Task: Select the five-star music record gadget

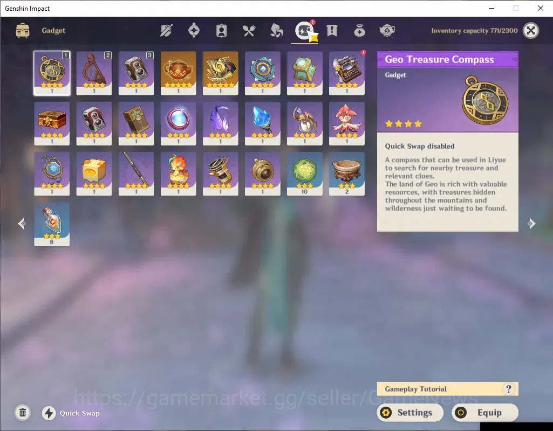Action: pos(221,73)
